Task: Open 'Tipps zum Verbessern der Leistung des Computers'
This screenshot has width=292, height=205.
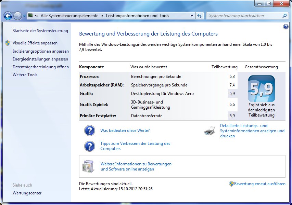Action: coord(135,146)
